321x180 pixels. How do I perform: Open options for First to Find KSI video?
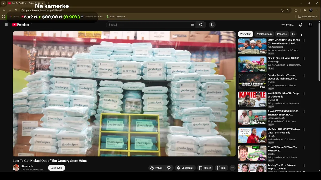(x=304, y=58)
